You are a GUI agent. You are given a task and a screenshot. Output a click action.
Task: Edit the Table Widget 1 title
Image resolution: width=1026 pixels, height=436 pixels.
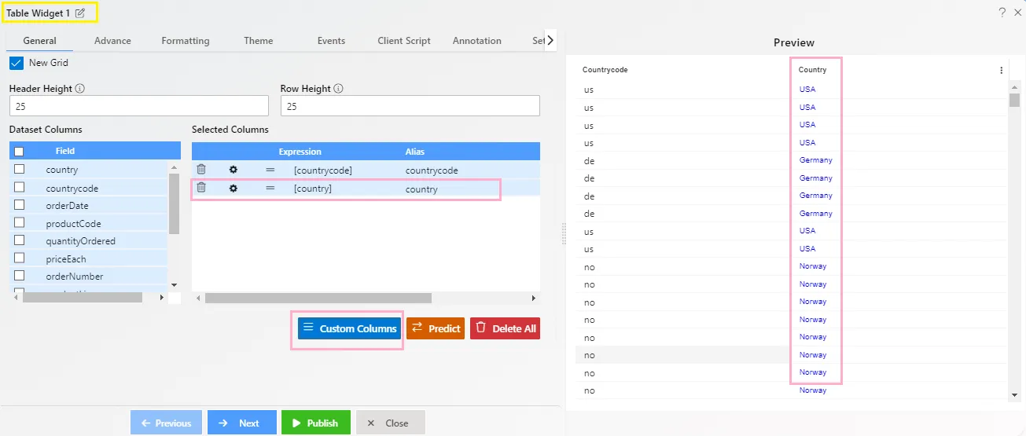coord(79,13)
